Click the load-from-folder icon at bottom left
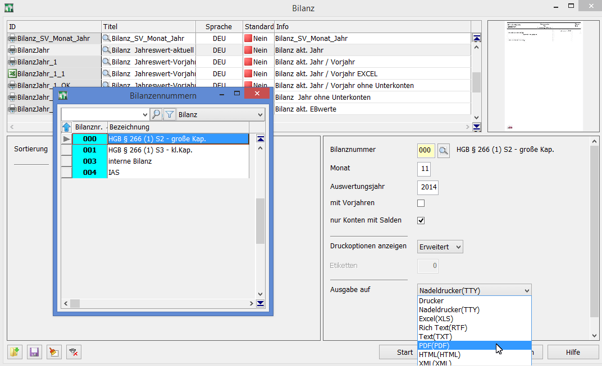 pos(14,352)
